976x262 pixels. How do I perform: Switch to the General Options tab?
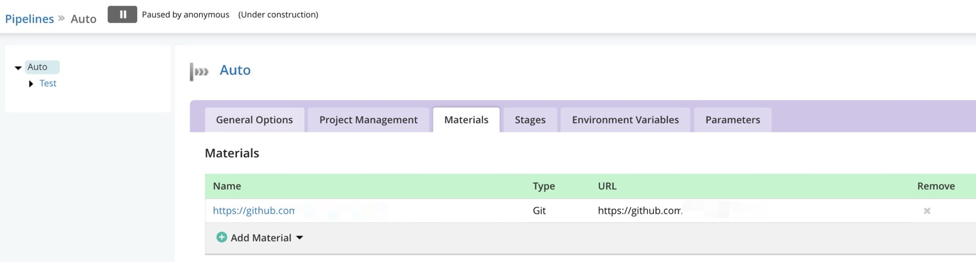click(x=254, y=120)
